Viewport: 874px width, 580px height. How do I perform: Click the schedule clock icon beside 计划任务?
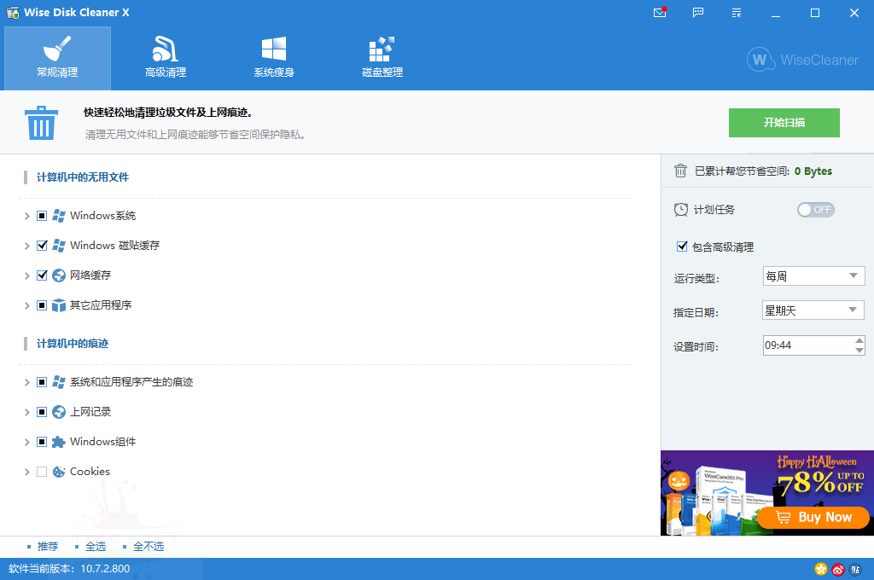681,209
